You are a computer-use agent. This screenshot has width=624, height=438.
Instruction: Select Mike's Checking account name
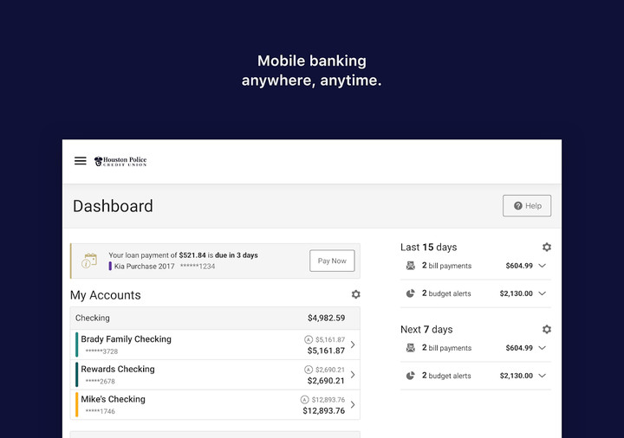[113, 399]
